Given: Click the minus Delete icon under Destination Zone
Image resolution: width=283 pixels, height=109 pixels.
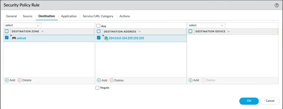Looking at the screenshot, I should [x=20, y=80].
